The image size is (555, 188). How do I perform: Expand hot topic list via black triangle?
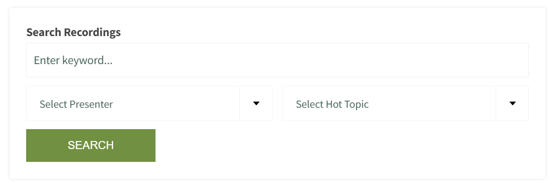point(513,103)
